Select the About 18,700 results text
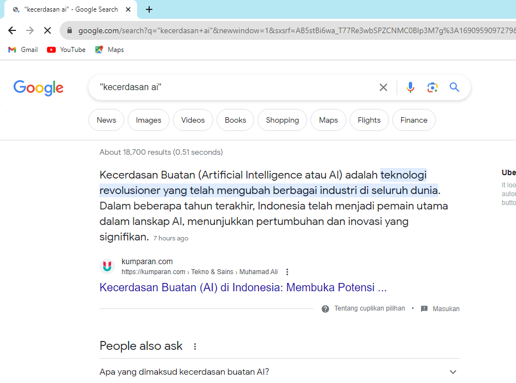Screen dimensions: 516x383 [x=161, y=152]
